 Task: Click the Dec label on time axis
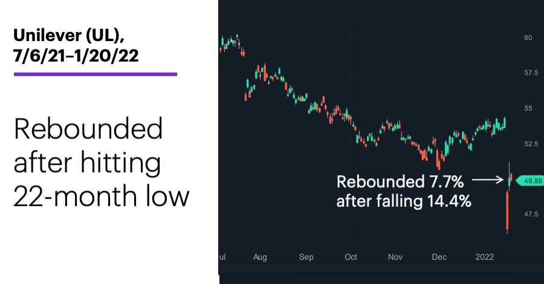coord(439,257)
